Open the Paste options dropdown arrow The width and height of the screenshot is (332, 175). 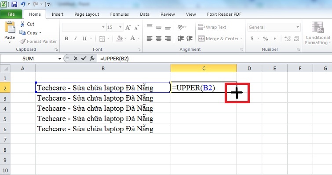click(x=10, y=42)
